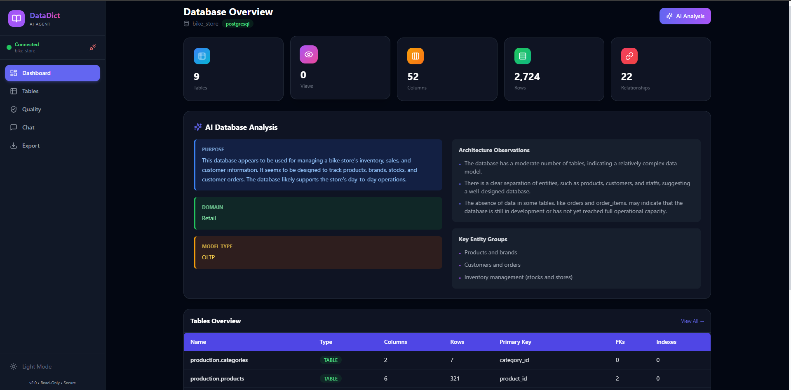Click the sparkle icon beside AI Database Analysis
The height and width of the screenshot is (390, 791).
click(198, 127)
